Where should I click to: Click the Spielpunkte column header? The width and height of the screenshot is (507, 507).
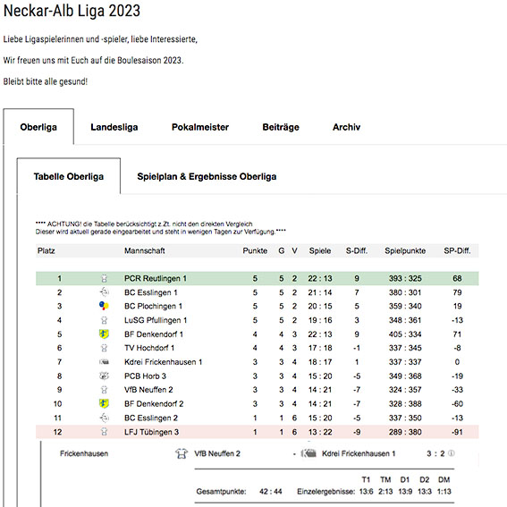(405, 250)
